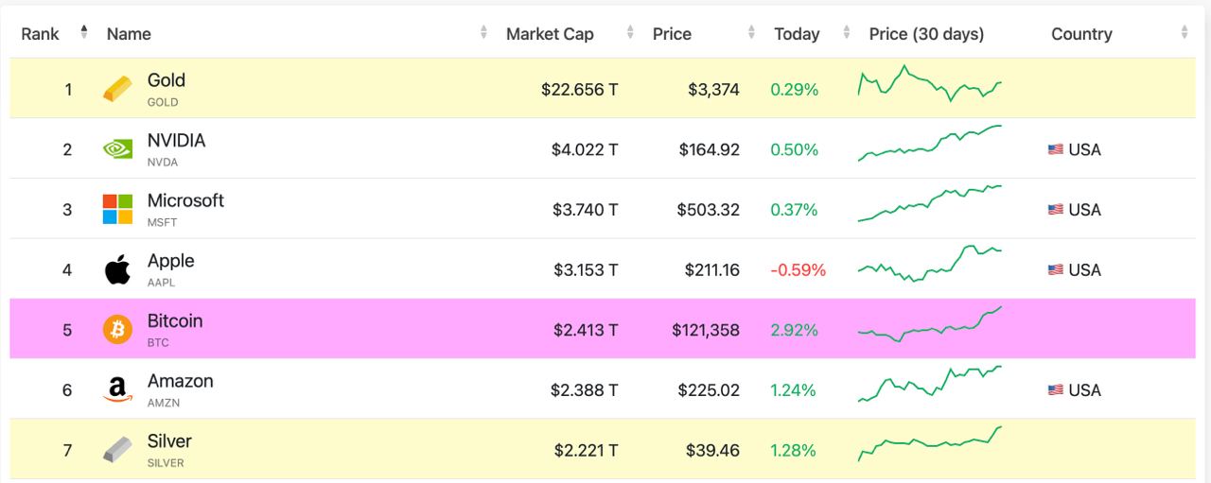Click the Price (30 days) header
Screen dimensions: 1211x483
tap(926, 33)
